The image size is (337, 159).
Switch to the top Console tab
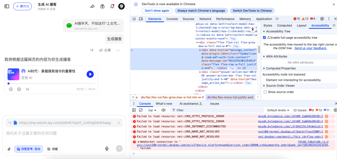tap(172, 19)
